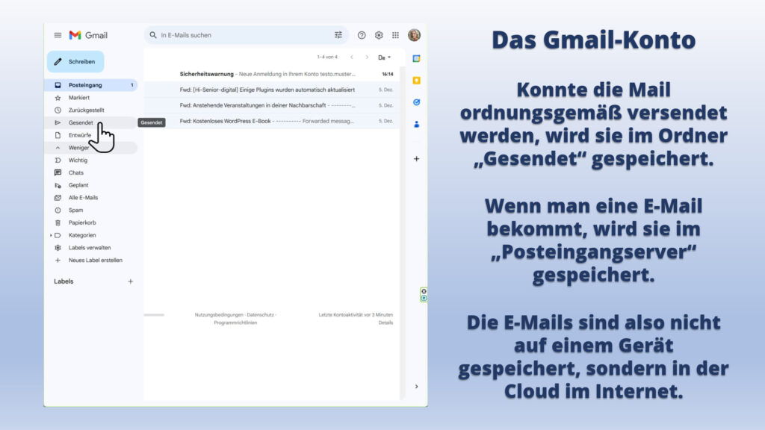Screen dimensions: 765x430
Task: Open Google Keep in side panel
Action: pos(416,81)
